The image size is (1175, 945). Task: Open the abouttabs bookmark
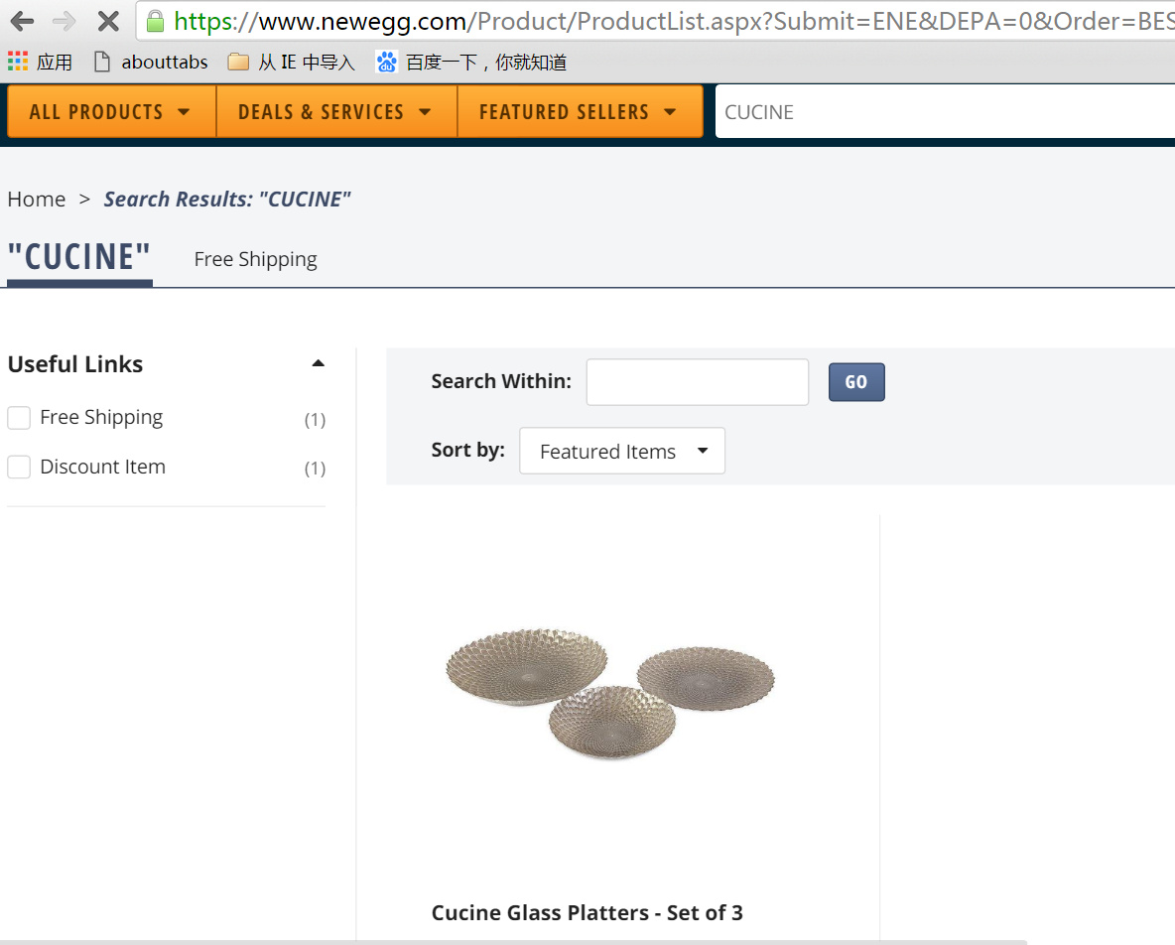152,62
